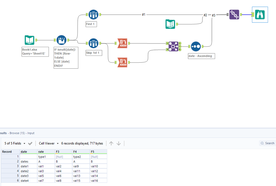Jump to previous record up arrow

pos(111,143)
